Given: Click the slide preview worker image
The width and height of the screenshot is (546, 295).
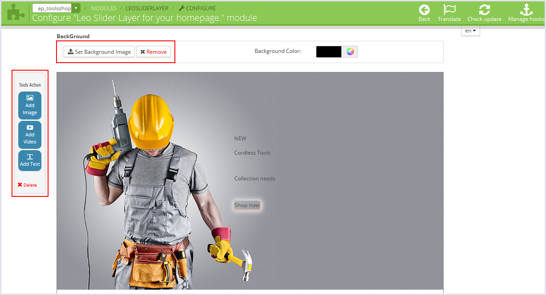Looking at the screenshot, I should [250, 181].
